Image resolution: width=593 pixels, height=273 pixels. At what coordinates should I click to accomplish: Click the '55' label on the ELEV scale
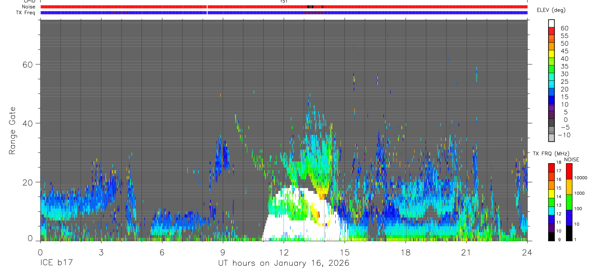coord(564,36)
